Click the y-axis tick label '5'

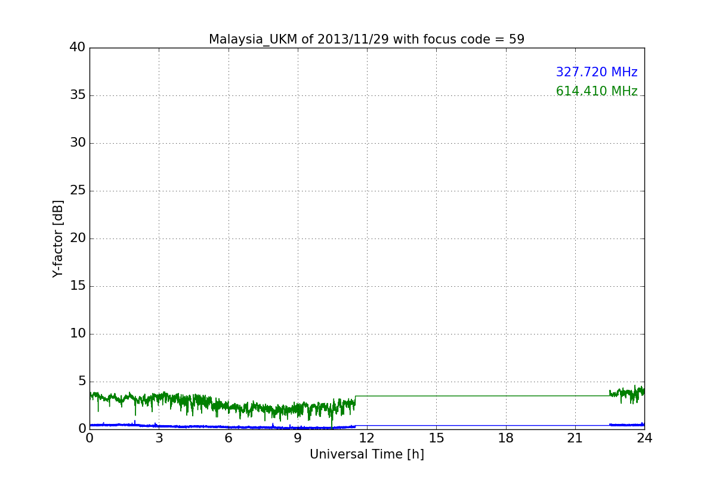(x=82, y=382)
